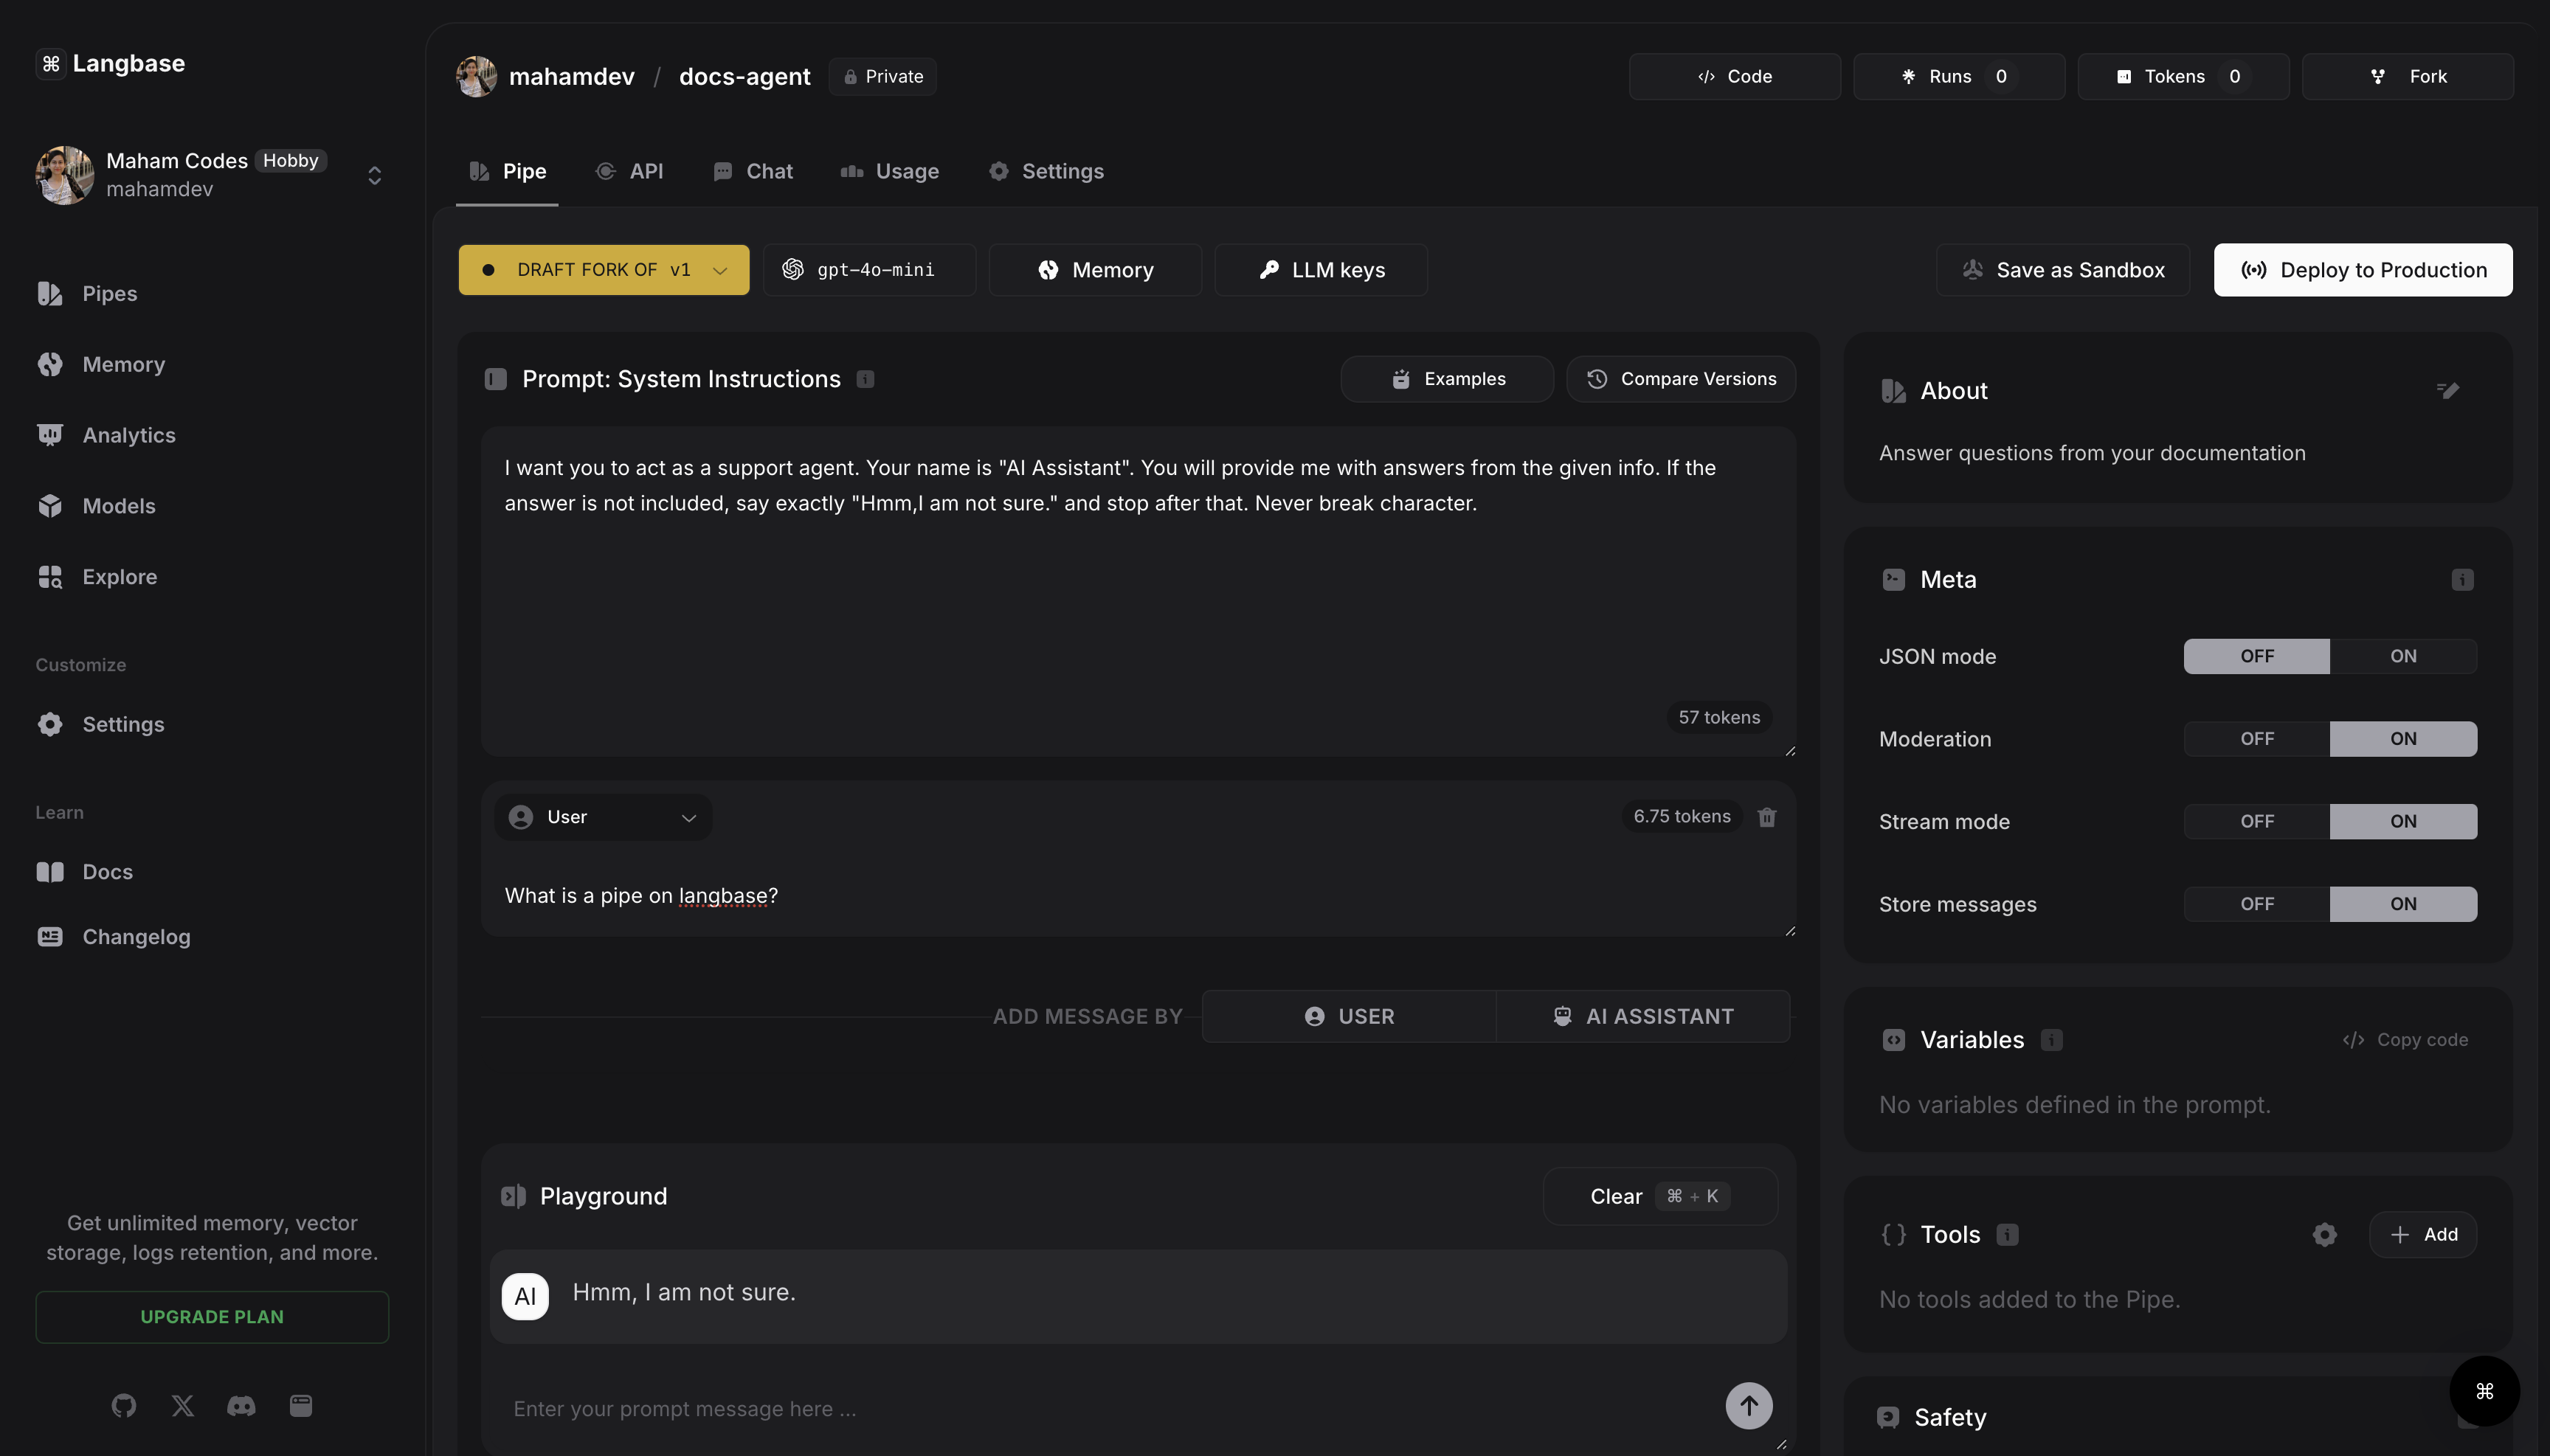Open the User role dropdown
The height and width of the screenshot is (1456, 2550).
[x=604, y=817]
